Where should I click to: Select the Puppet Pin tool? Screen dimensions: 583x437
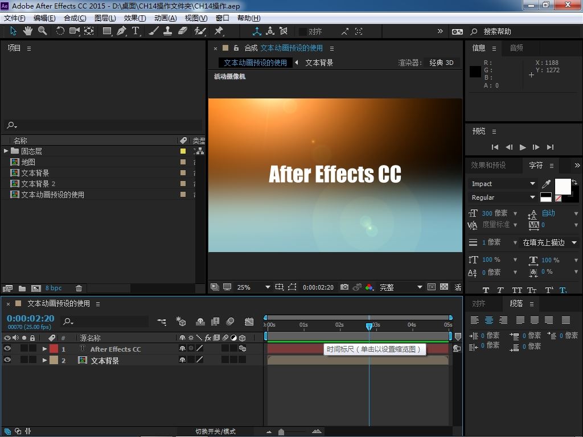point(219,31)
